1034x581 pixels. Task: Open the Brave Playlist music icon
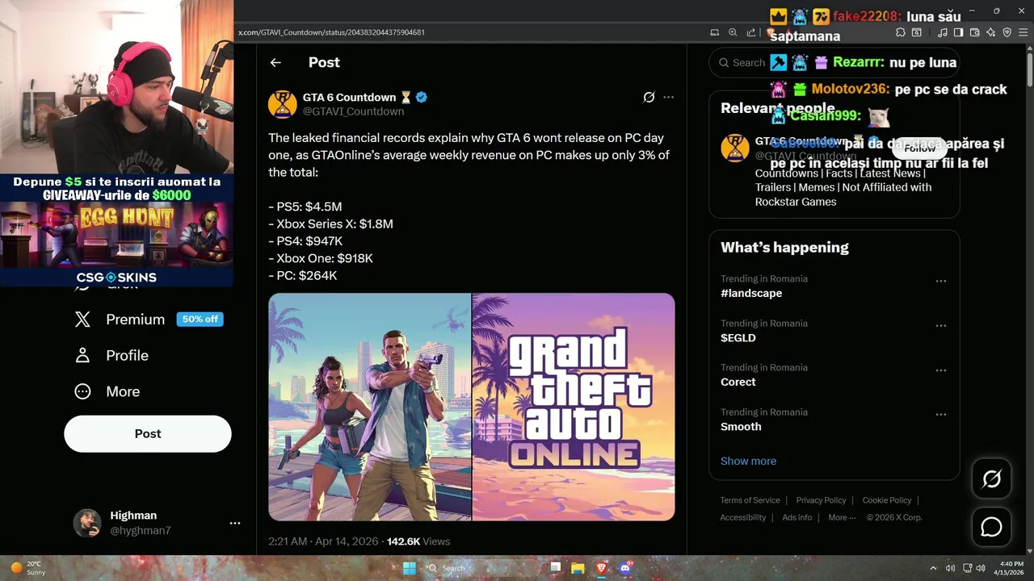(x=942, y=32)
